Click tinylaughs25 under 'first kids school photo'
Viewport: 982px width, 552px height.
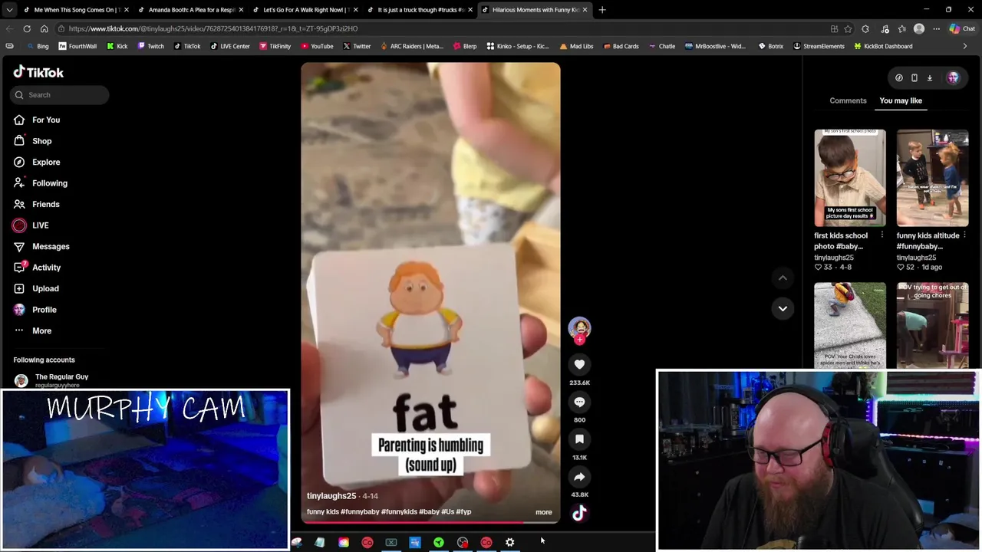click(833, 258)
